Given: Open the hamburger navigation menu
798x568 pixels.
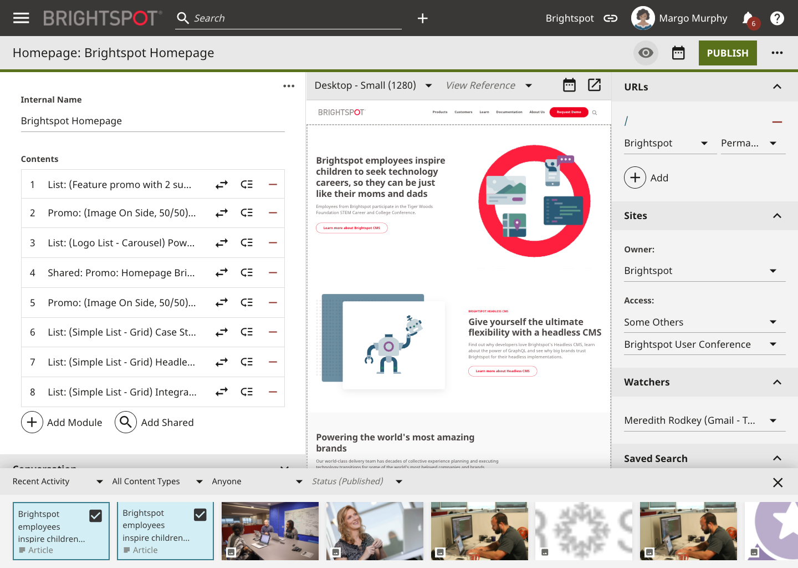Looking at the screenshot, I should click(21, 18).
